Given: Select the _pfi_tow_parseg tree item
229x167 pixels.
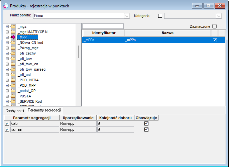Looking at the screenshot, I should point(31,69).
